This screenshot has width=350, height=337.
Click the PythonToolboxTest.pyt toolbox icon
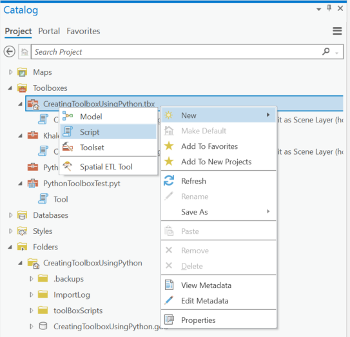click(x=33, y=183)
